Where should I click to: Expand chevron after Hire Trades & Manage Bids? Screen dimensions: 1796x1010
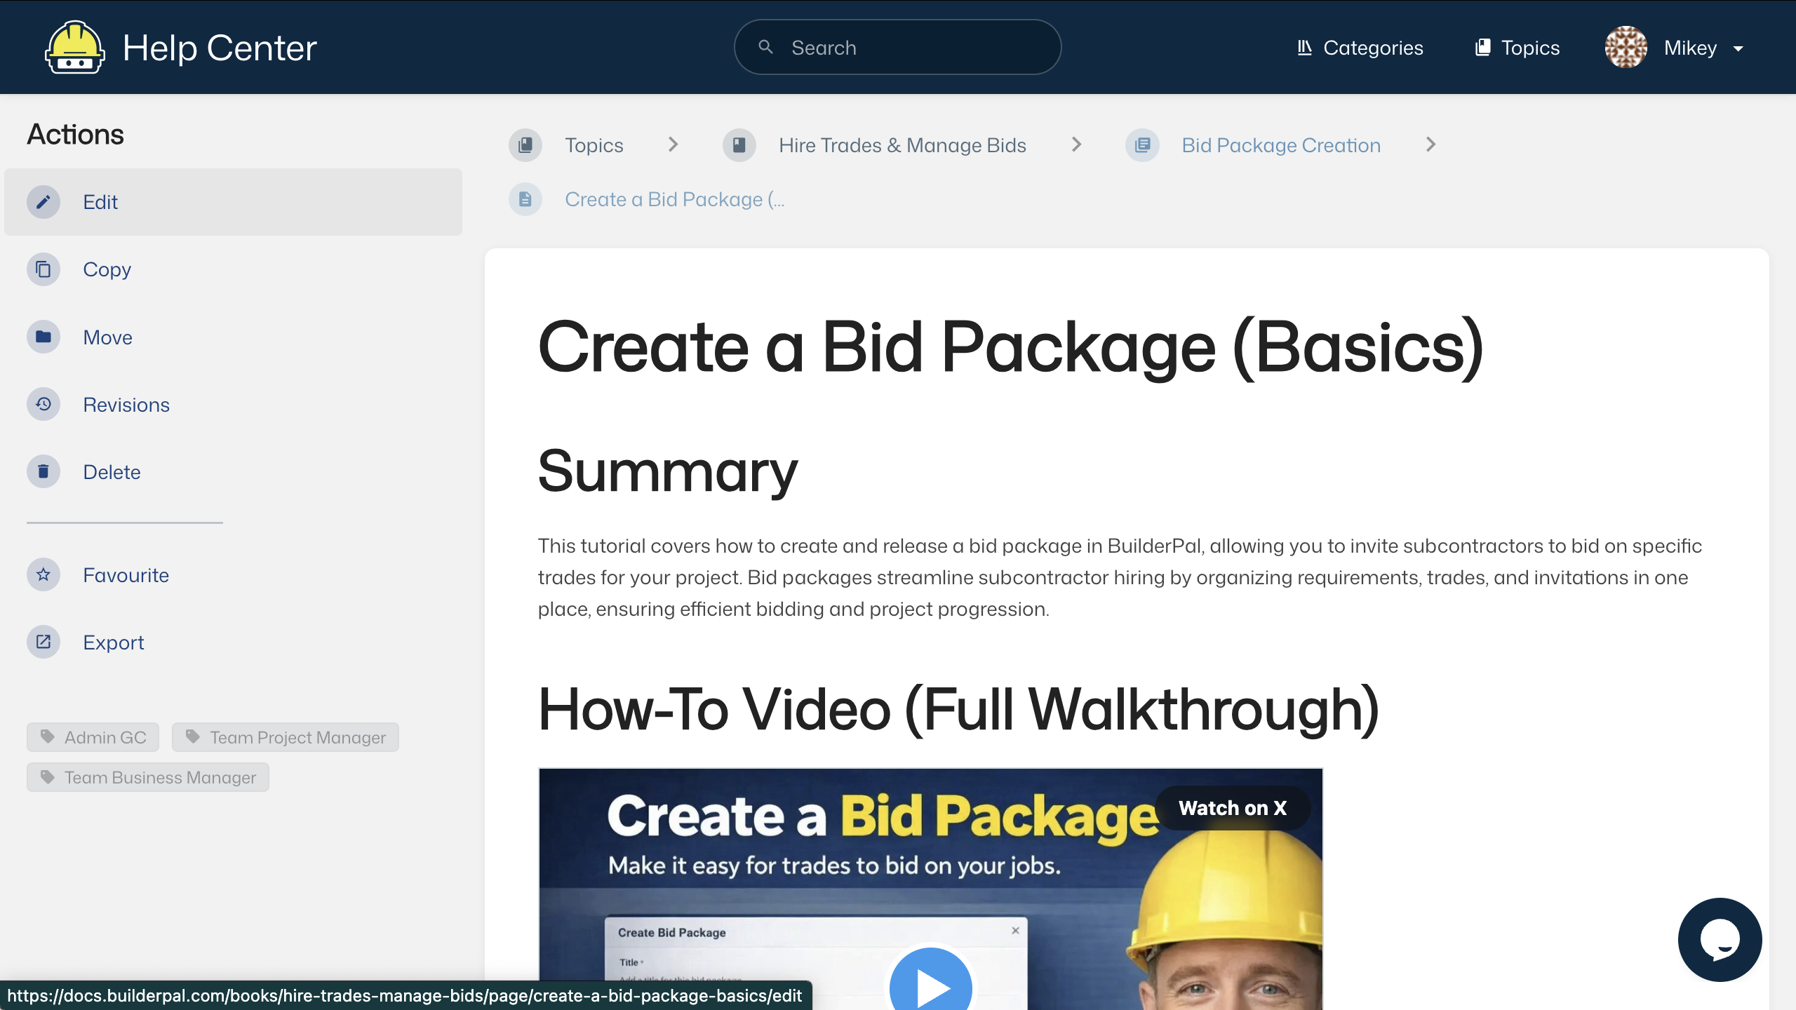point(1076,144)
